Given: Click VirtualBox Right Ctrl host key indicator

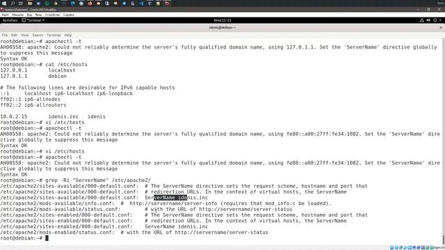Looking at the screenshot, I should (x=439, y=247).
